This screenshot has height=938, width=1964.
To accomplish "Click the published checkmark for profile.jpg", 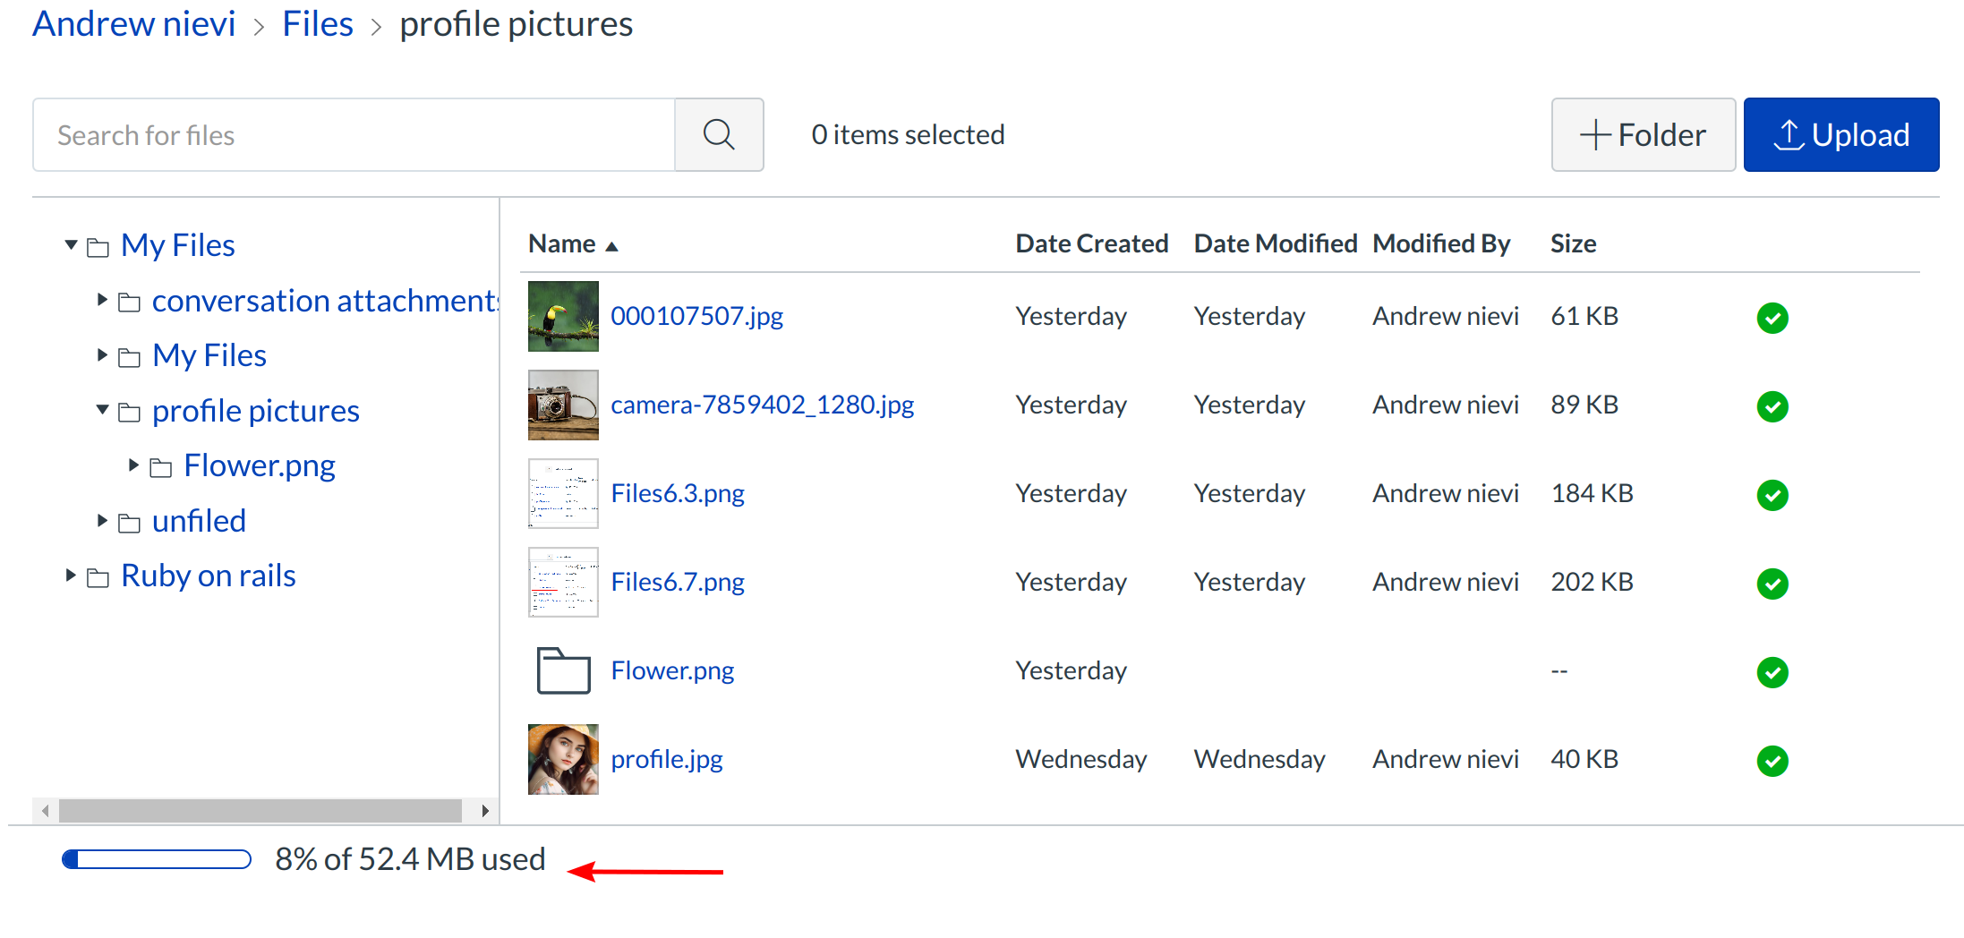I will 1772,761.
